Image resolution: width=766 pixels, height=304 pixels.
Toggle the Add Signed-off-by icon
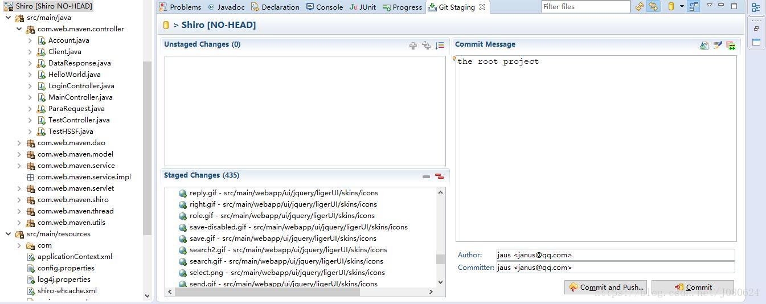718,46
